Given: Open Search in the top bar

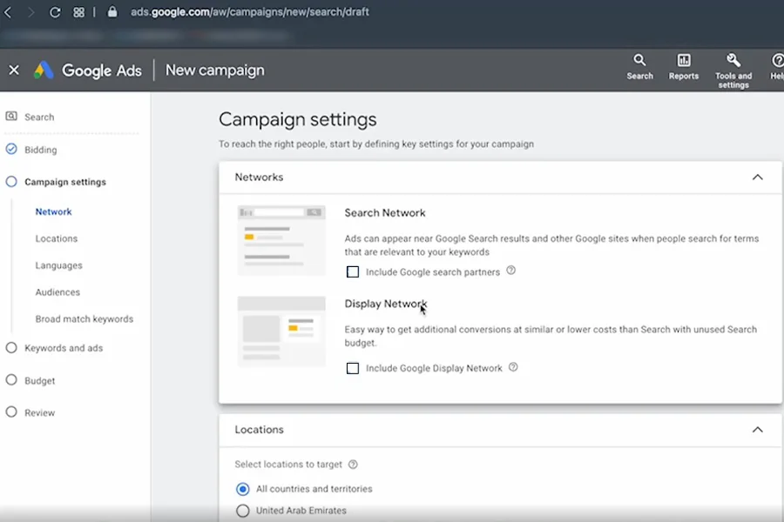Looking at the screenshot, I should [639, 68].
